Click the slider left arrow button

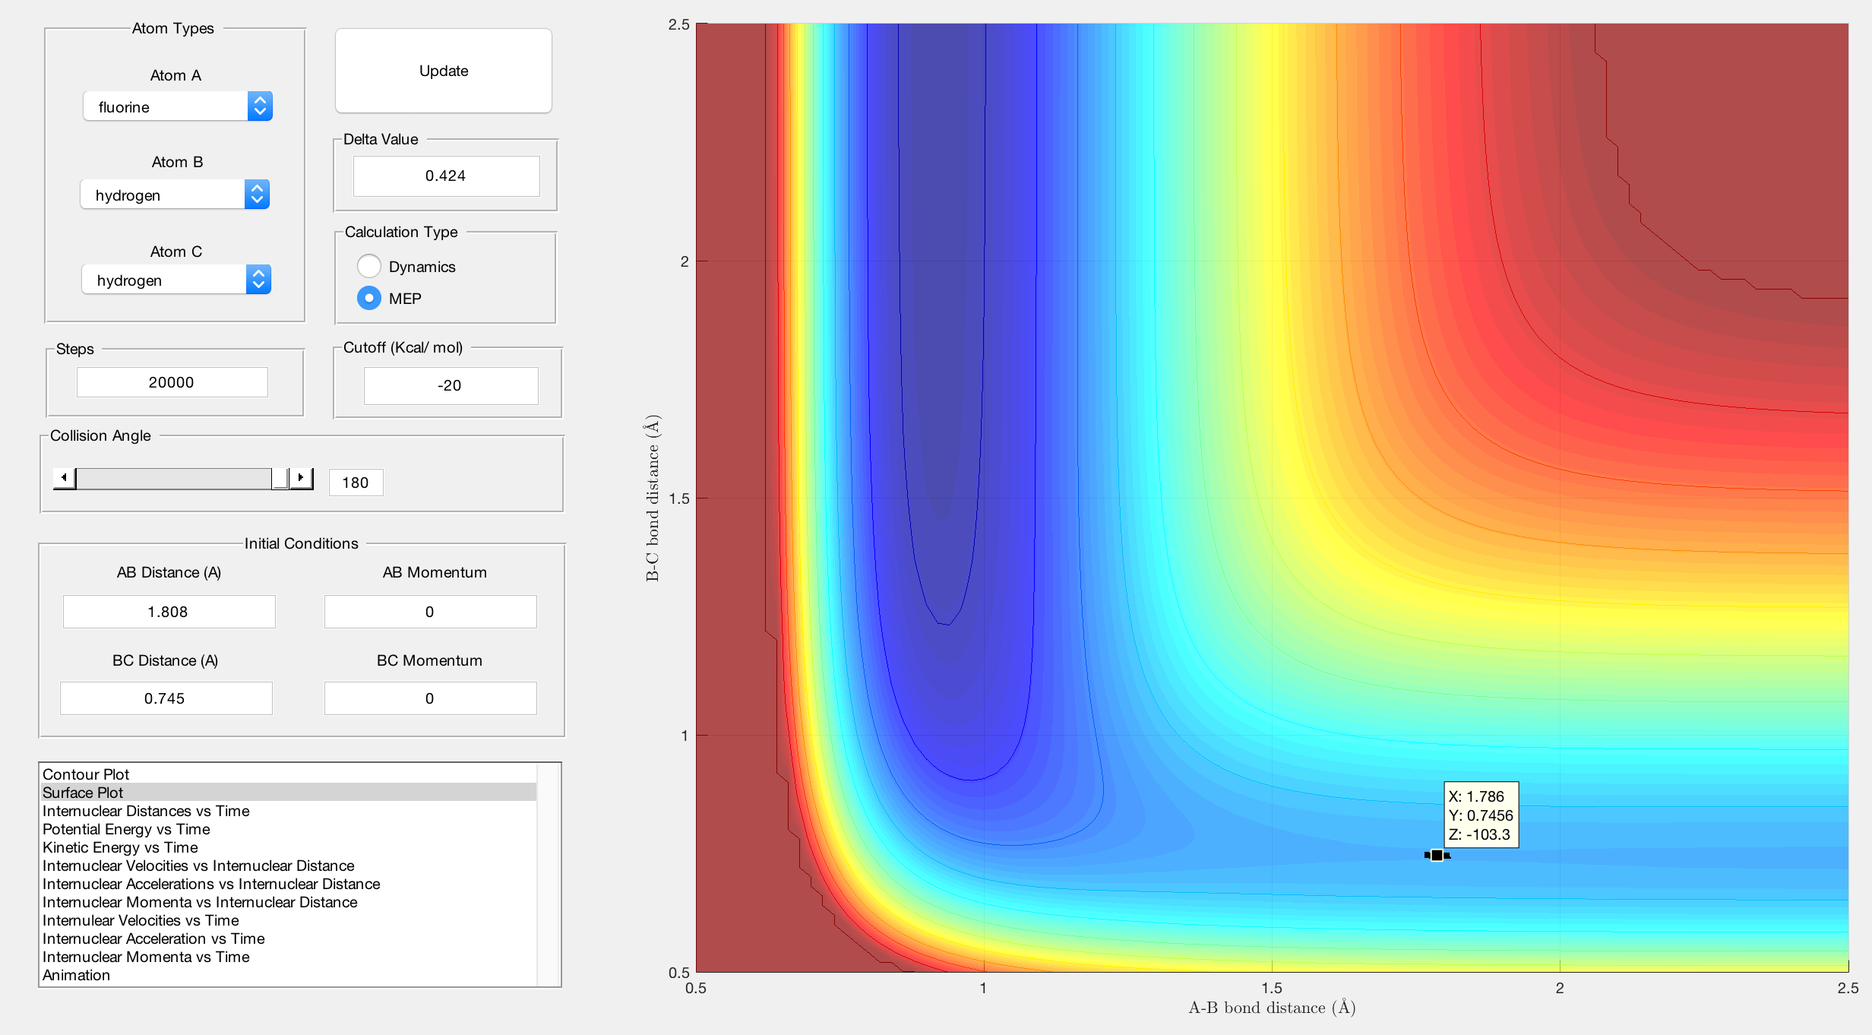click(65, 478)
